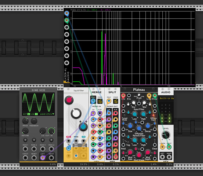Click the Sine VCO LEFT output port
The image size is (203, 176).
pos(42,158)
